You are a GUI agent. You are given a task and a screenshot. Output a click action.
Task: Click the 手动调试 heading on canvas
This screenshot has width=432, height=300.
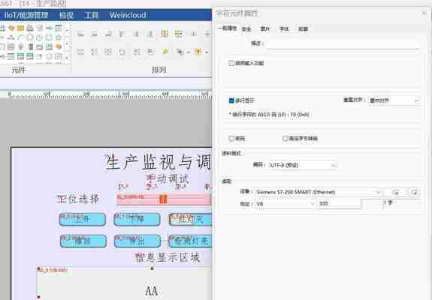[x=168, y=178]
